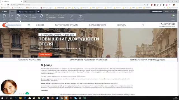Viewport: 179px width, 100px height.
Task: Click the О фонде page heading
Action: 46,65
